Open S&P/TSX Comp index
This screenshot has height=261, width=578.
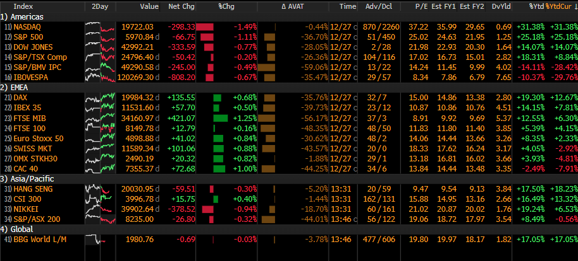[40, 57]
